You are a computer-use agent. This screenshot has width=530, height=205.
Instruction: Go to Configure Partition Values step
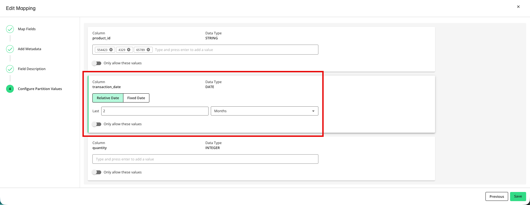[40, 89]
